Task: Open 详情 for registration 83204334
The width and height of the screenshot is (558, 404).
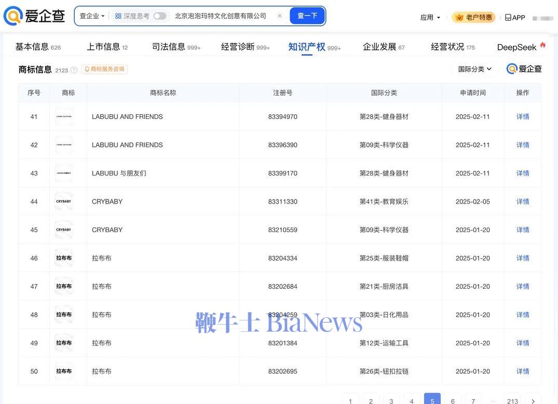Action: pyautogui.click(x=522, y=258)
